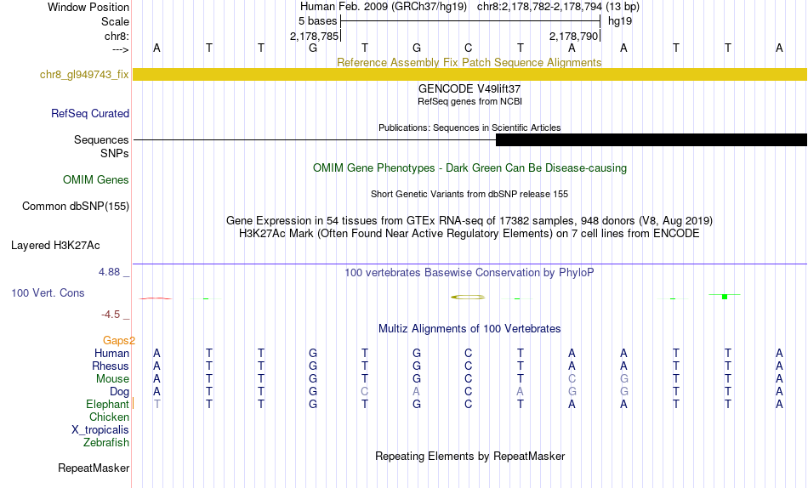Select the X_tropicalis species row label
The height and width of the screenshot is (488, 808).
coord(100,430)
